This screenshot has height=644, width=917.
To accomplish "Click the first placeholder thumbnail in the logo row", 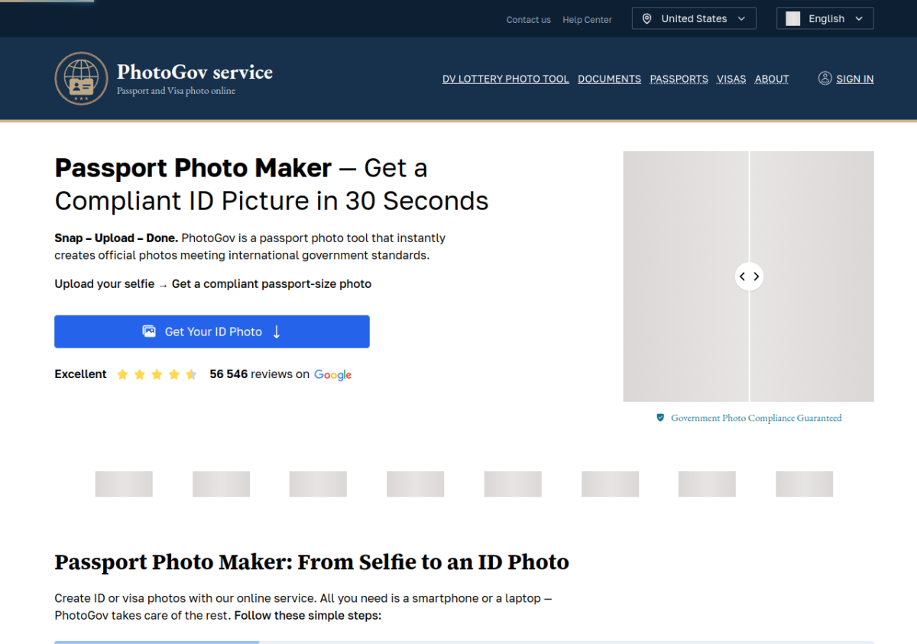I will (x=124, y=484).
